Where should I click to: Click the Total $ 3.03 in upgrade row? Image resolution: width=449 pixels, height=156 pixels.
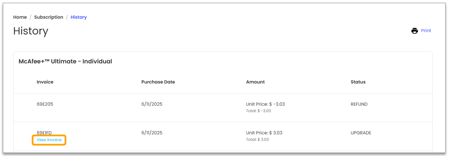coord(257,139)
